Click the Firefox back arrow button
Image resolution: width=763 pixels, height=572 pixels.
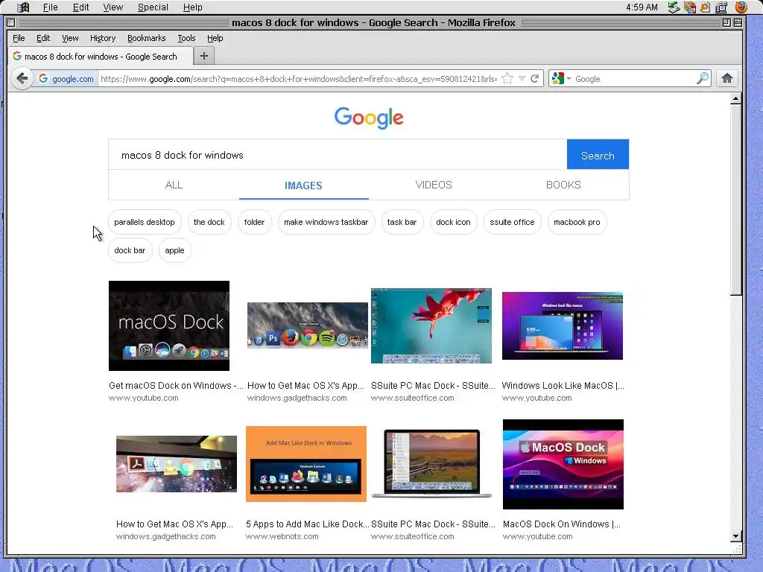(22, 78)
